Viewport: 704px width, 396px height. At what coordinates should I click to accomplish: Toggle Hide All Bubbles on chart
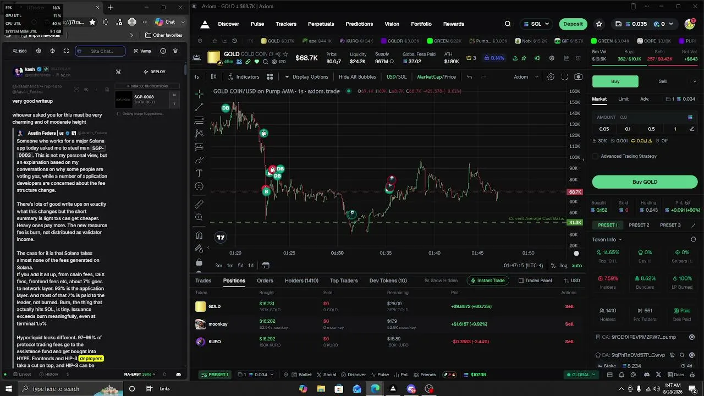point(357,77)
